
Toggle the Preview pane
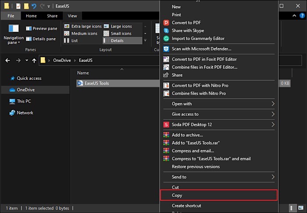41,28
